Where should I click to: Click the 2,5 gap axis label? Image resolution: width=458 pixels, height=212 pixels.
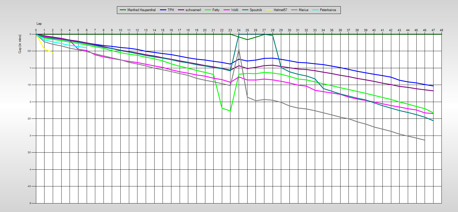(29, 119)
